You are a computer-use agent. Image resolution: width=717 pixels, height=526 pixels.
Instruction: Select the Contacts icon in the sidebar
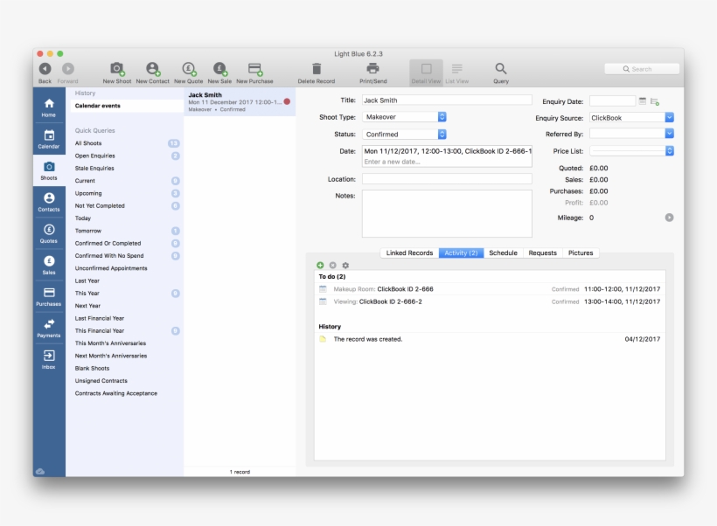coord(48,203)
